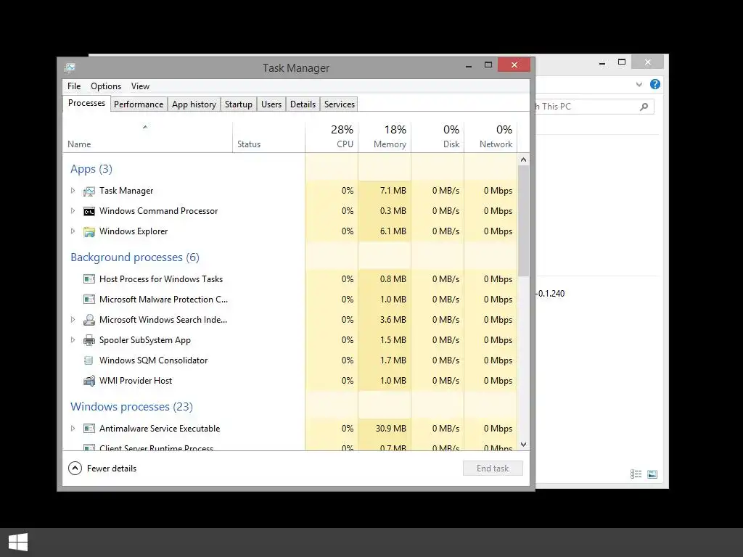Switch to the App history tab
This screenshot has width=743, height=557.
[194, 104]
